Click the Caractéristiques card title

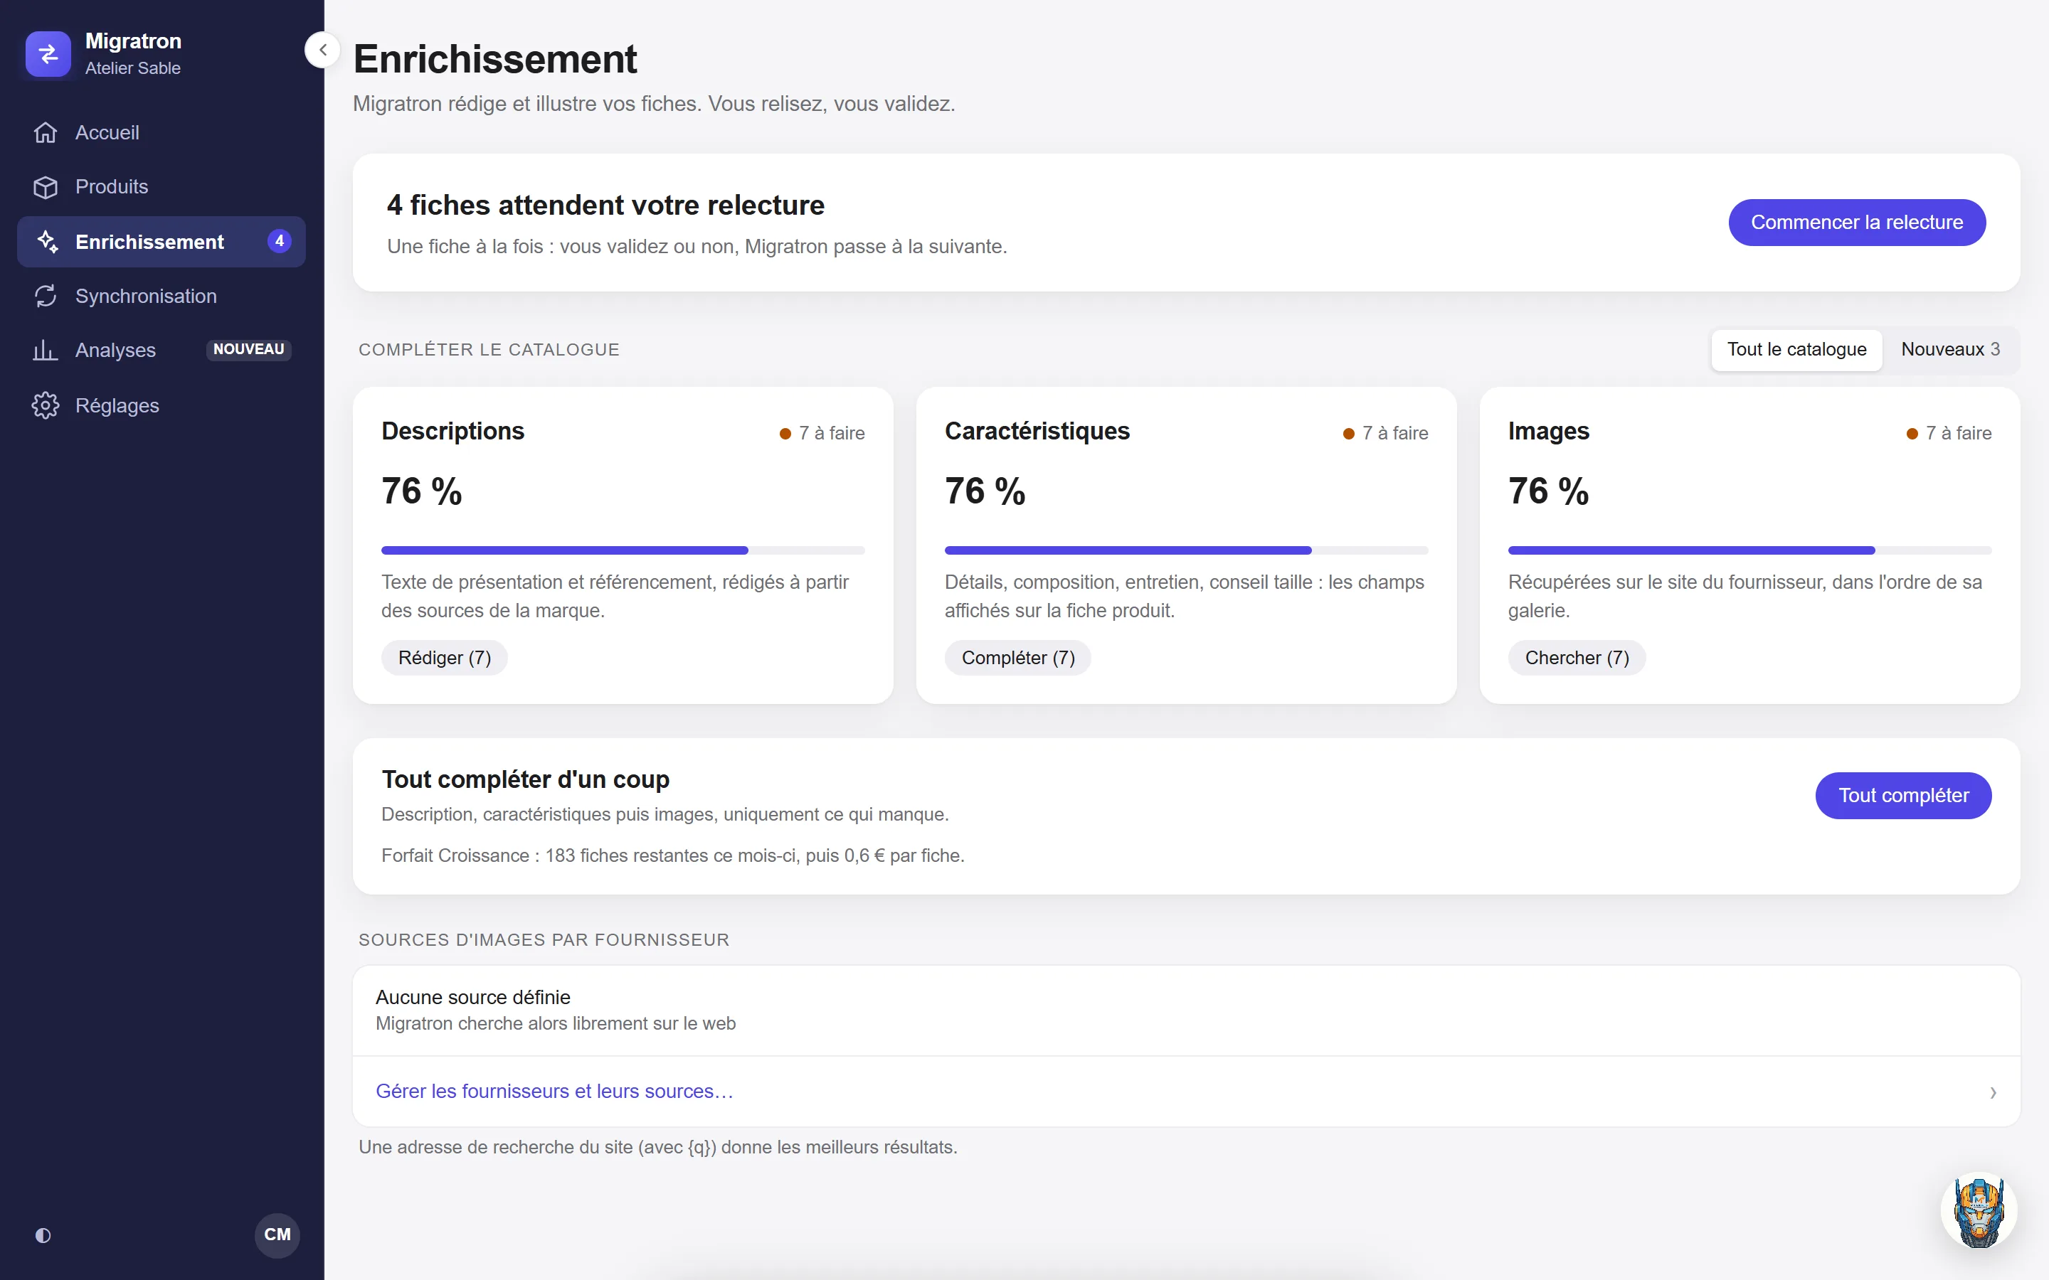coord(1037,432)
